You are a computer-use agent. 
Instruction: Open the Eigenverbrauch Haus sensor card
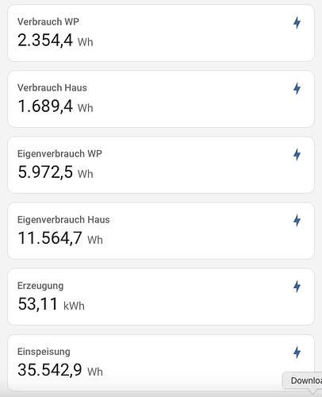[161, 231]
